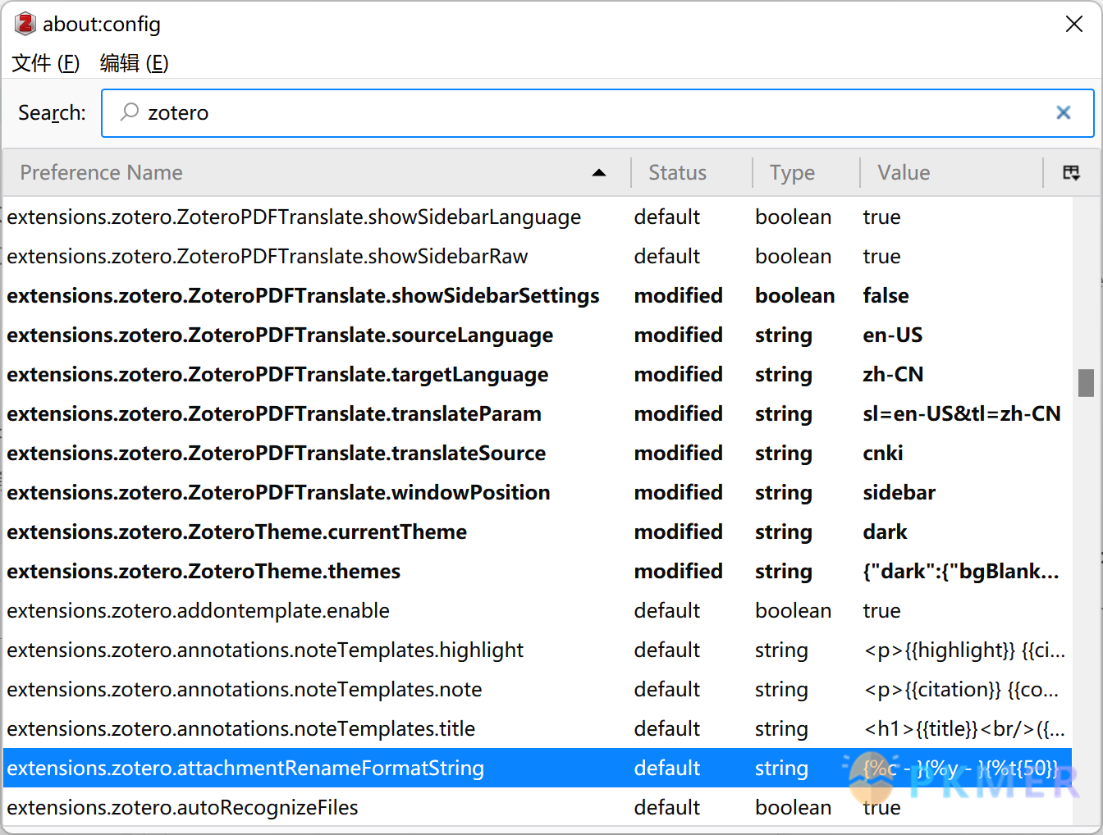Select showSidebarLanguage preference row
Image resolution: width=1103 pixels, height=835 pixels.
538,217
